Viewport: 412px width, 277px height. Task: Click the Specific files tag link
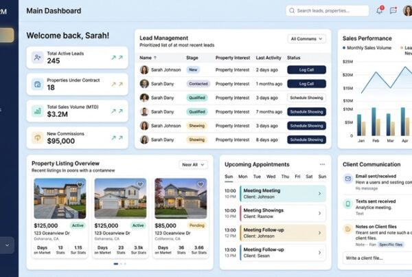coord(391,245)
